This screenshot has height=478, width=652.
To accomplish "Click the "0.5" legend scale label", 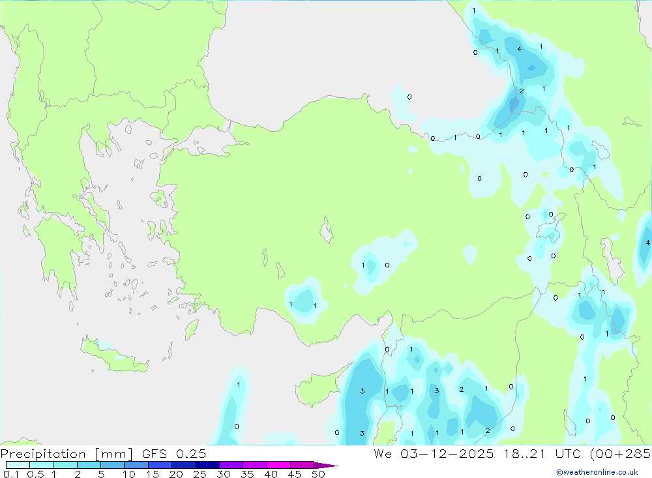I will click(x=35, y=474).
